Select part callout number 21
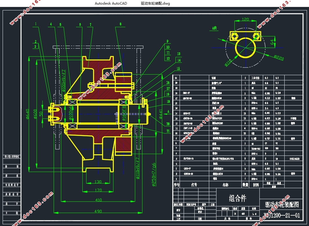Screen dimensions: 309x226 point(168,131)
